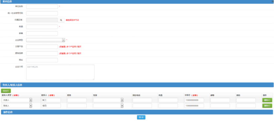Click the green 添加行 button
Image resolution: width=274 pixels, height=122 pixels.
click(x=6, y=91)
